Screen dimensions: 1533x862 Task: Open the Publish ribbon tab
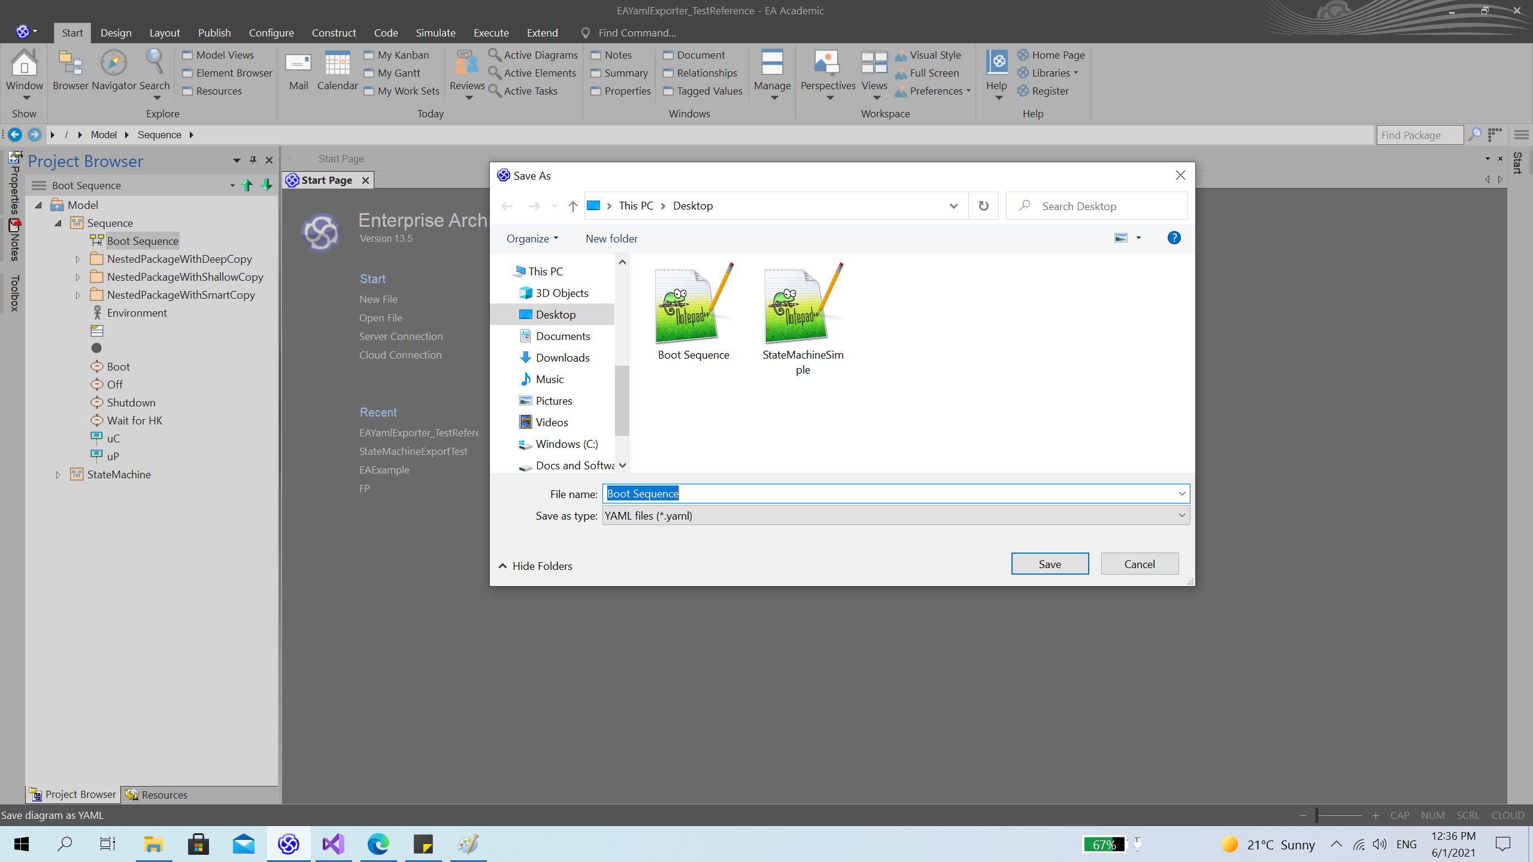click(214, 33)
